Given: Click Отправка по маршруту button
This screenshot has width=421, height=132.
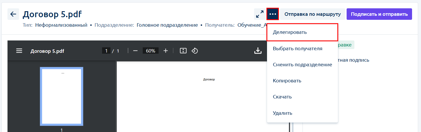Looking at the screenshot, I should tap(313, 14).
